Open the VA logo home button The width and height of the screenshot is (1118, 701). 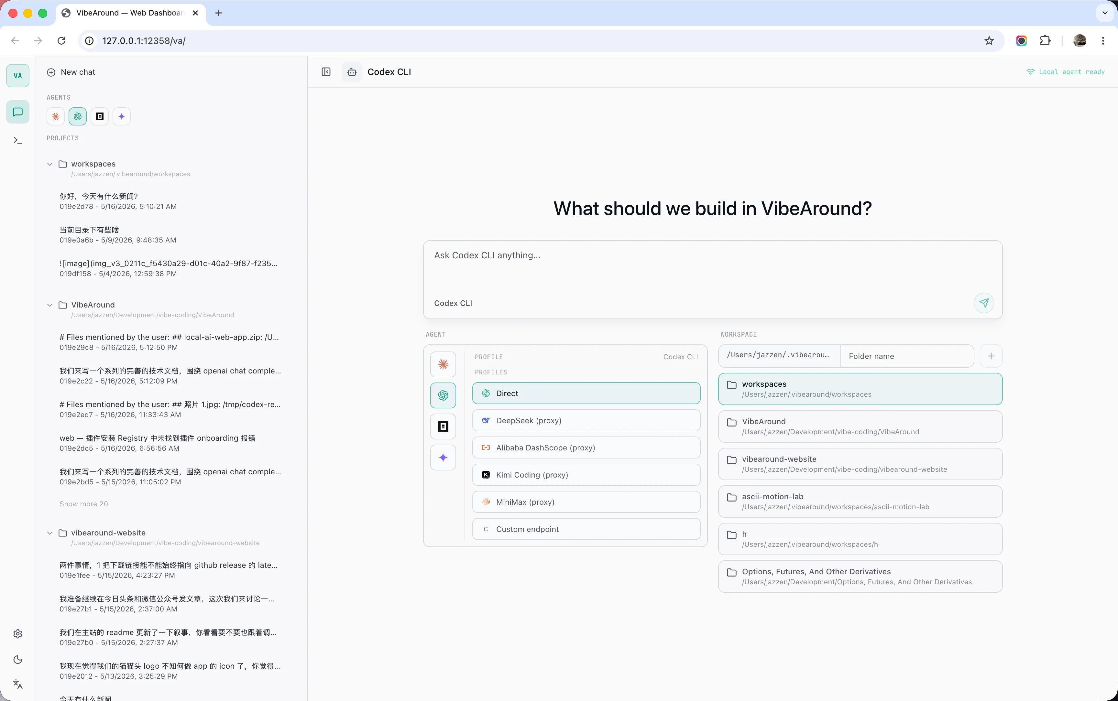point(17,76)
